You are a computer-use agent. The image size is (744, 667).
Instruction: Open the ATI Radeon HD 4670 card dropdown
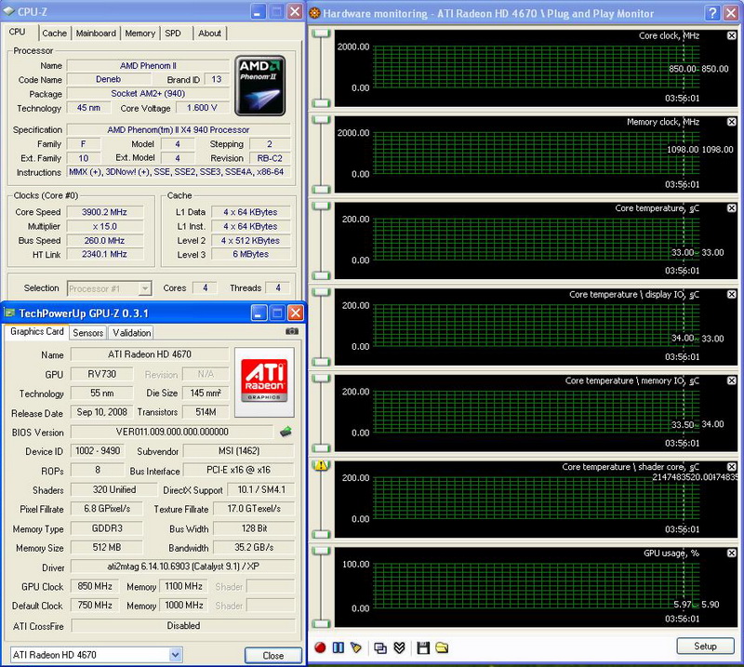click(174, 655)
